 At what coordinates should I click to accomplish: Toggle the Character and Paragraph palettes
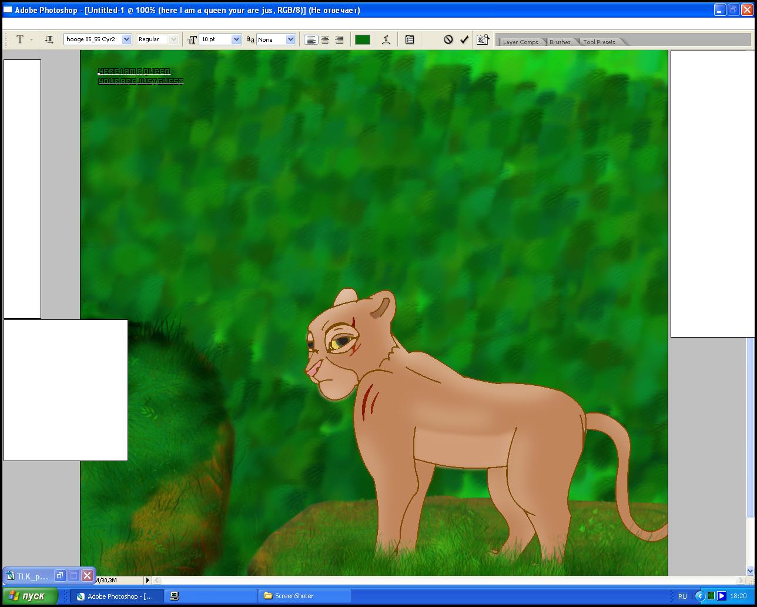click(x=410, y=39)
